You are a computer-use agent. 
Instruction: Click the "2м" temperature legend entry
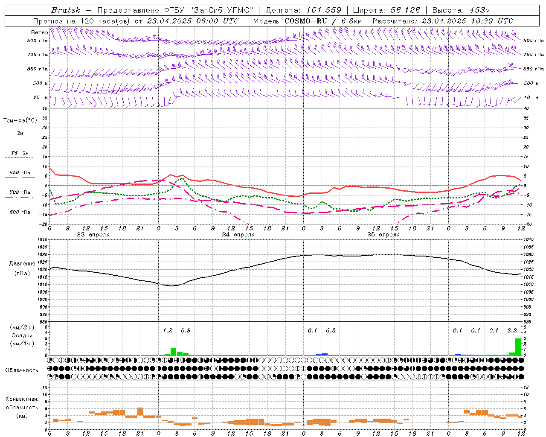20,134
